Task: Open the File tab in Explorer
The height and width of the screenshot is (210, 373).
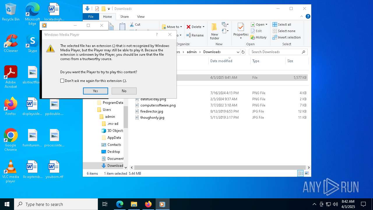Action: click(91, 17)
